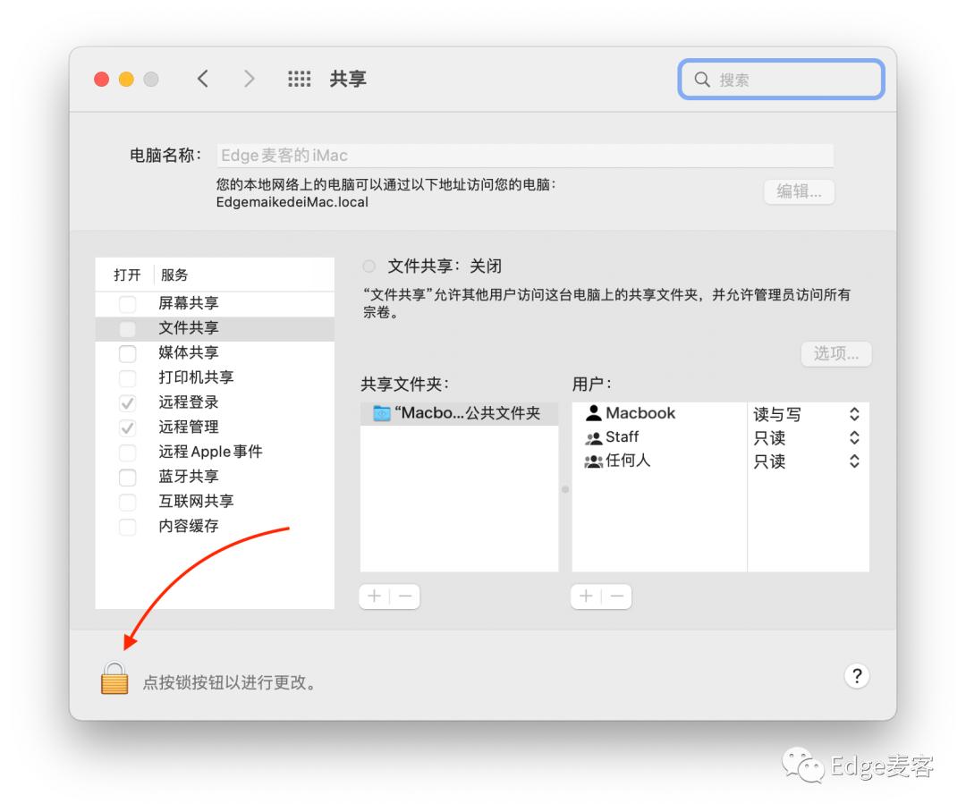966x812 pixels.
Task: Click the 编辑 button
Action: click(x=799, y=191)
